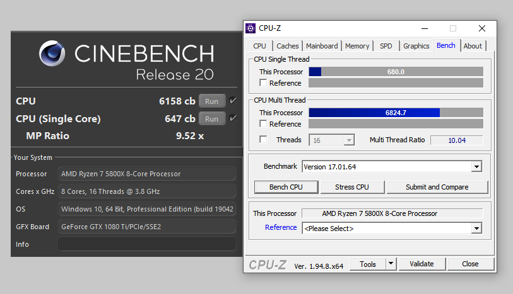
Task: Click the Multi Thread Ratio value 10.04
Action: tap(457, 140)
